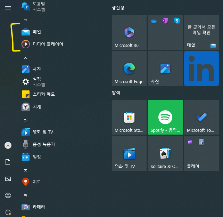
Task: Click the power button in sidebar
Action: click(8, 212)
